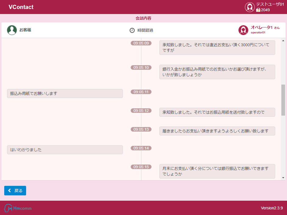The image size is (287, 215).
Task: Click the customer message 振込み用紙でお願いします
Action: (x=65, y=93)
